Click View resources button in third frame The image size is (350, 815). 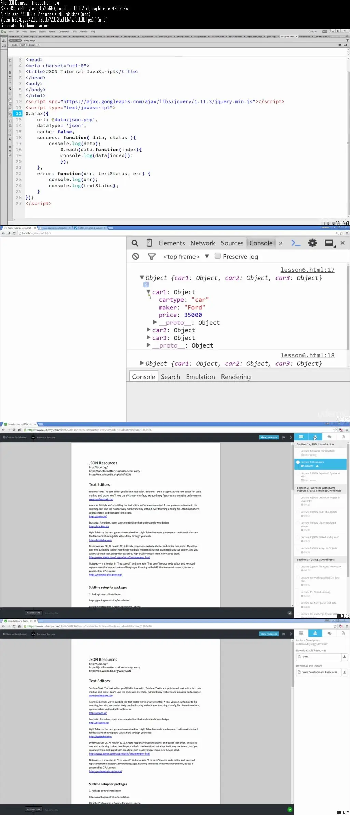click(269, 437)
